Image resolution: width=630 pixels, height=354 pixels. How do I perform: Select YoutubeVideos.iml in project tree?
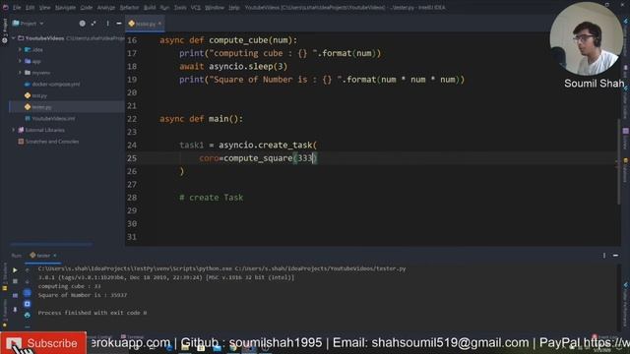53,118
